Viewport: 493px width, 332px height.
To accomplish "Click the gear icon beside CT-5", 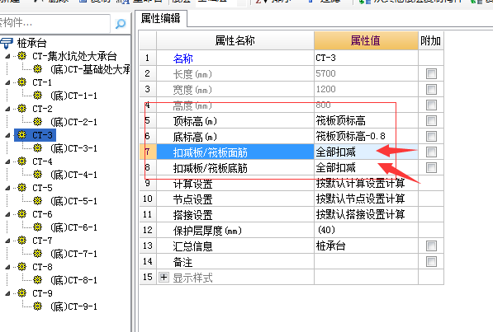I will (21, 188).
